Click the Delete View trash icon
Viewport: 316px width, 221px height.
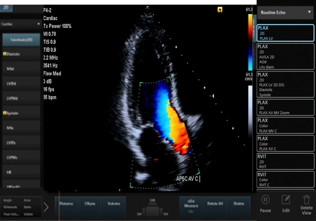306,200
